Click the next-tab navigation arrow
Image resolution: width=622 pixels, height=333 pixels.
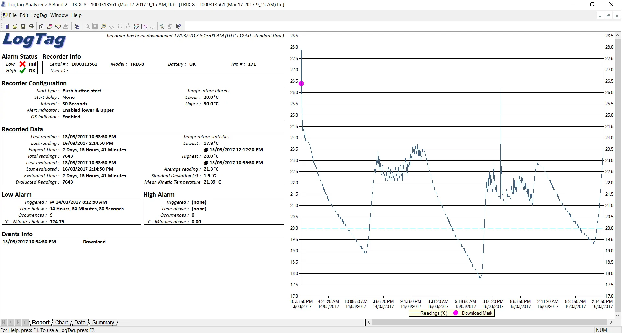(x=18, y=322)
